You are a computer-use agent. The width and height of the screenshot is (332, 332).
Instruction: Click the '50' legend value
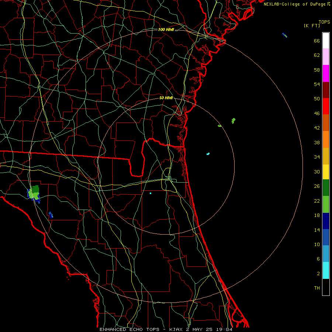coord(317,99)
